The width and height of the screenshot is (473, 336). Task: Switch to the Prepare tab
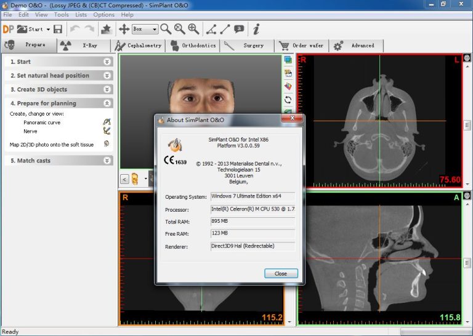click(30, 45)
